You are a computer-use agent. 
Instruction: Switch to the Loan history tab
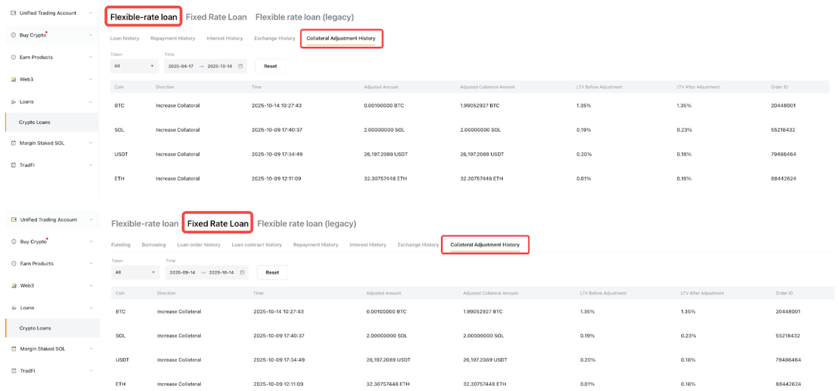coord(125,39)
